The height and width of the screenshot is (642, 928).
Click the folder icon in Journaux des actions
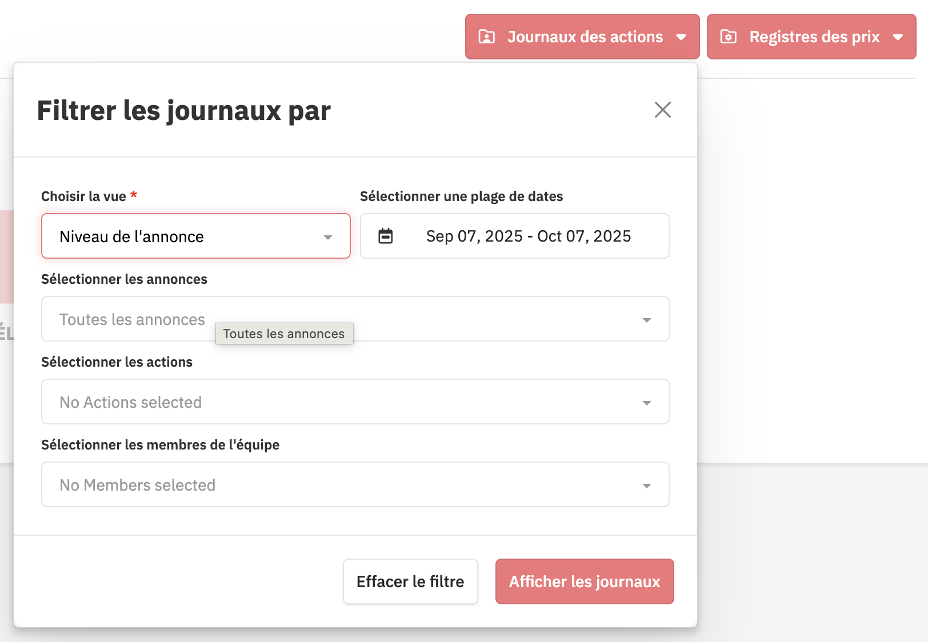coord(486,37)
